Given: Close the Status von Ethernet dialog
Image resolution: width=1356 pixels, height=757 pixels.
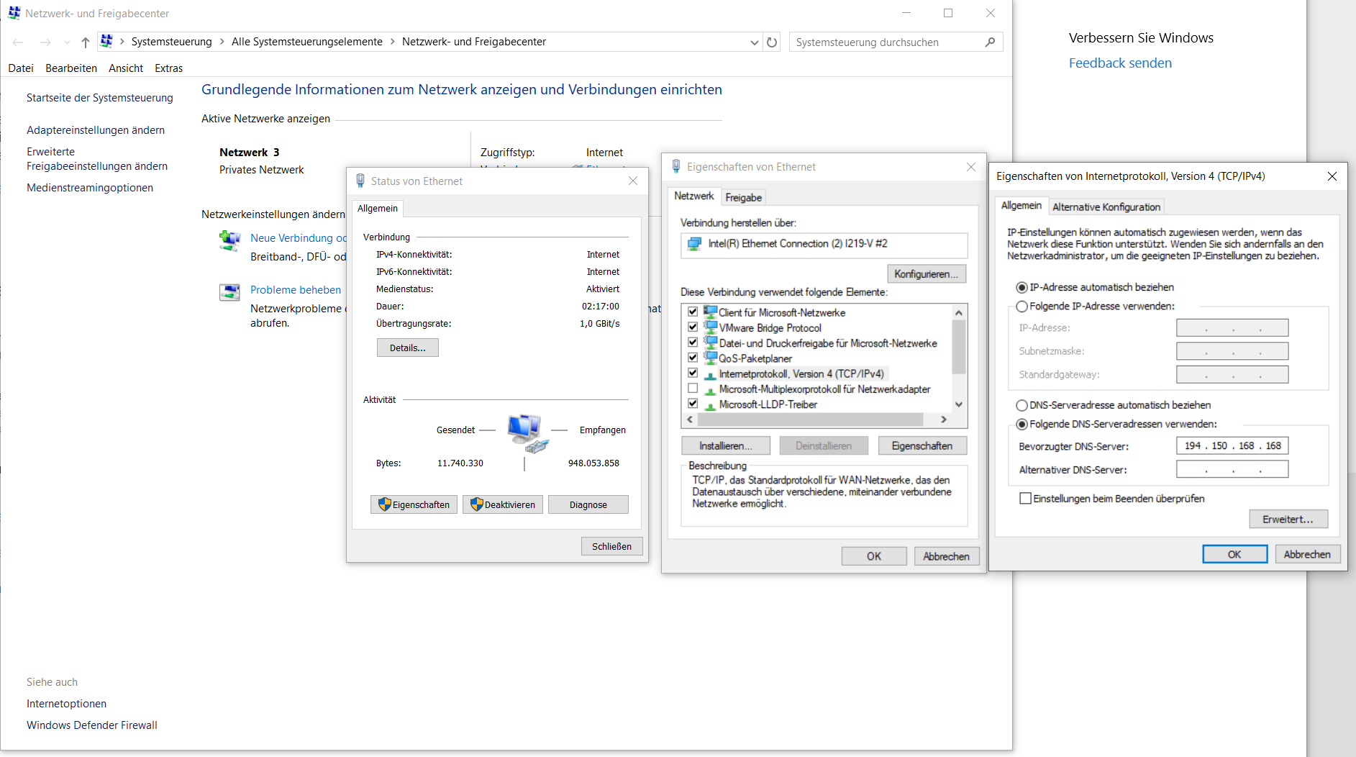Looking at the screenshot, I should (x=633, y=181).
